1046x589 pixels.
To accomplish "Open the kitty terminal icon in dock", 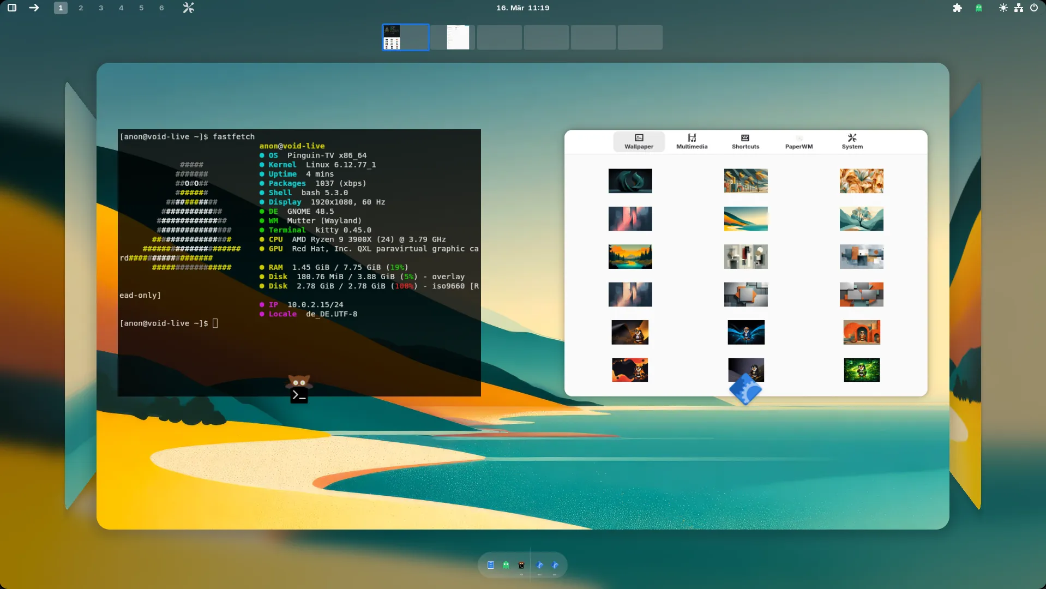I will [x=521, y=565].
